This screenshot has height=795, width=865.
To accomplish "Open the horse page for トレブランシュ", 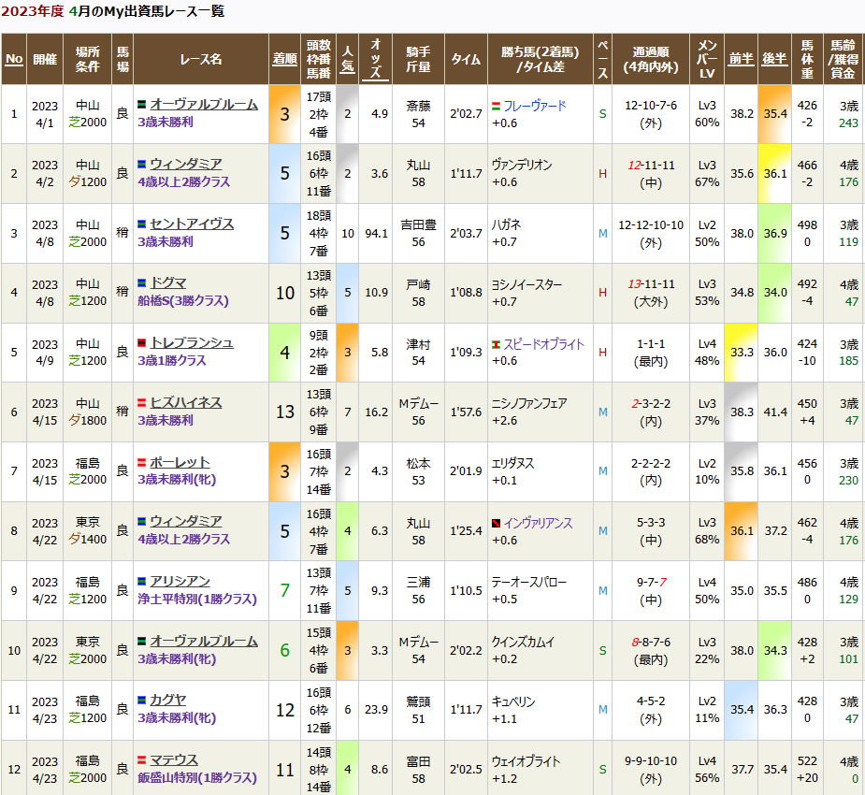I will point(192,343).
